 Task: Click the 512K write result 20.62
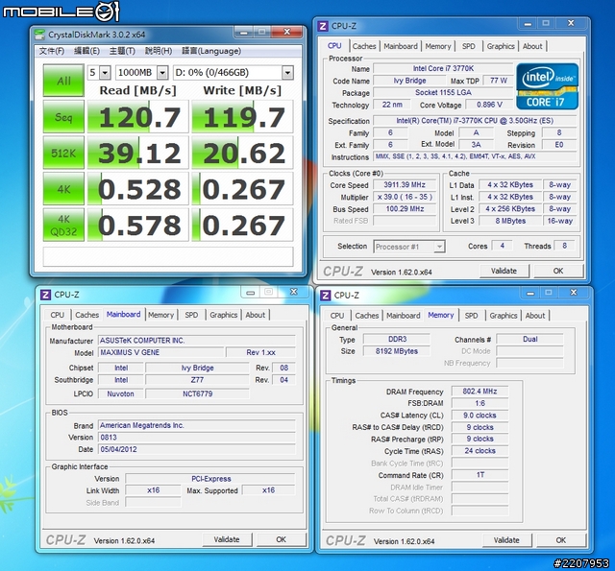pos(242,154)
